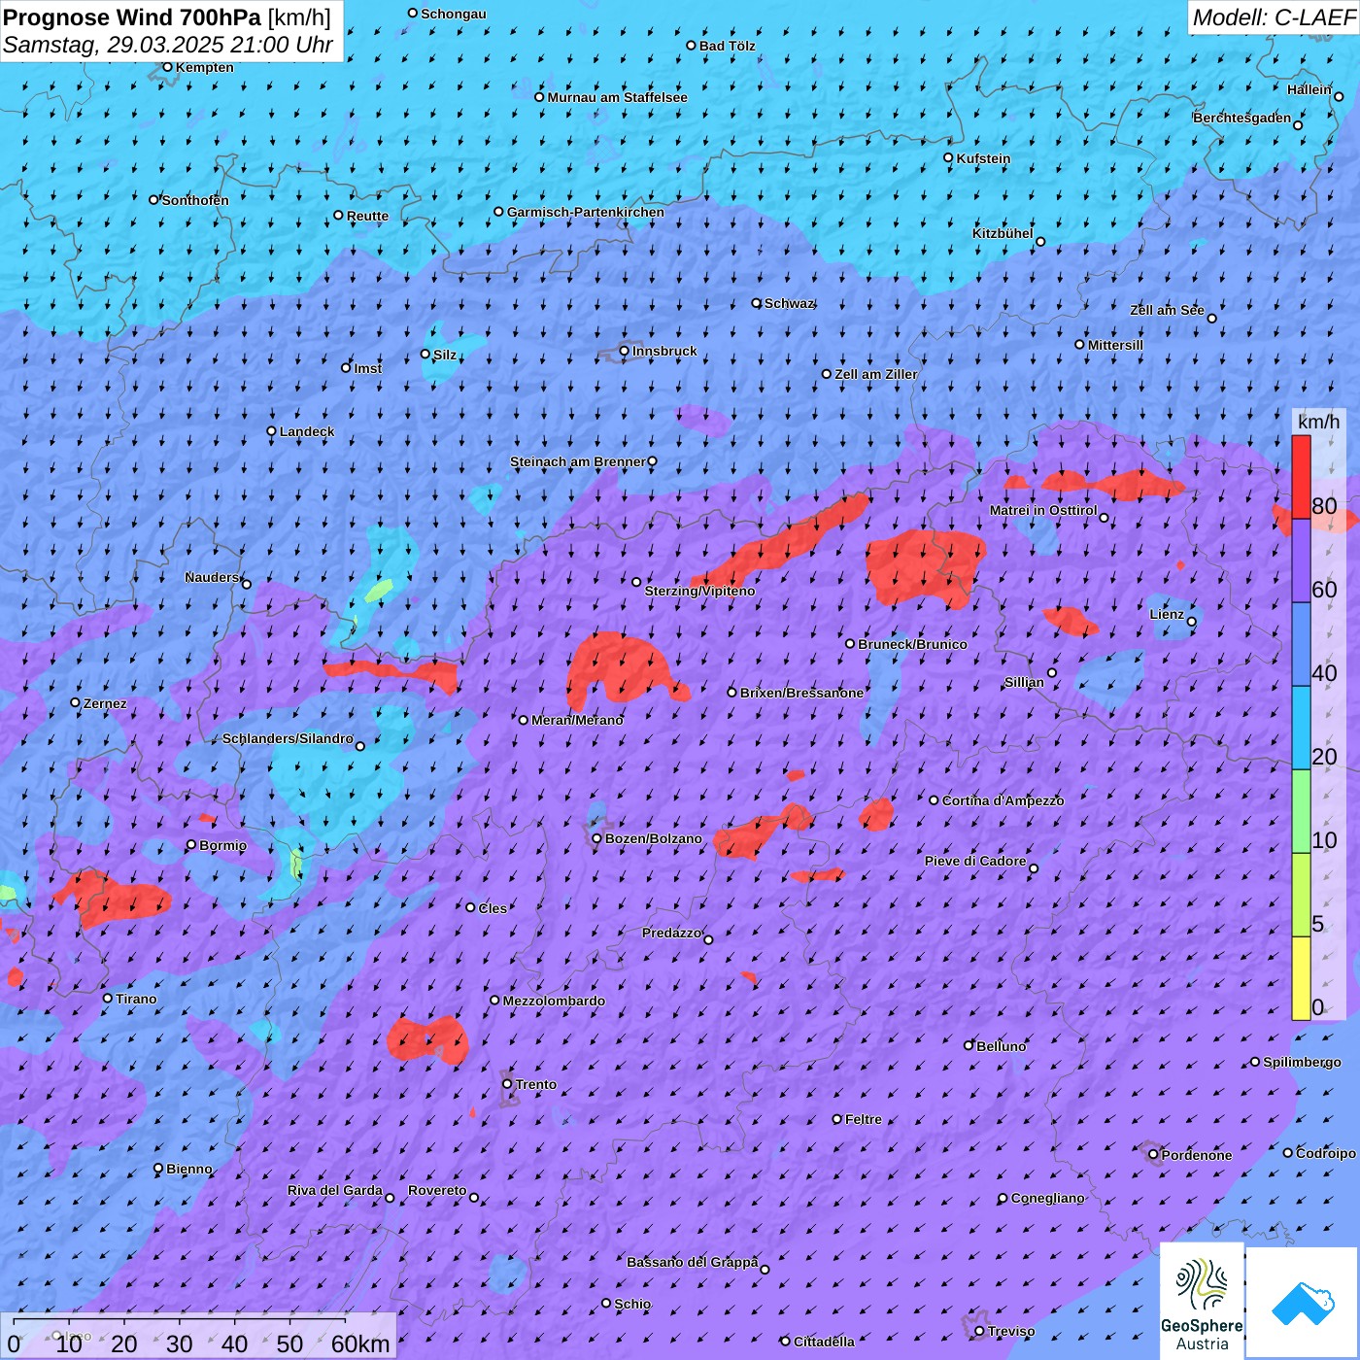Click the Spilimbergo label
Image resolution: width=1360 pixels, height=1360 pixels.
(1302, 1062)
